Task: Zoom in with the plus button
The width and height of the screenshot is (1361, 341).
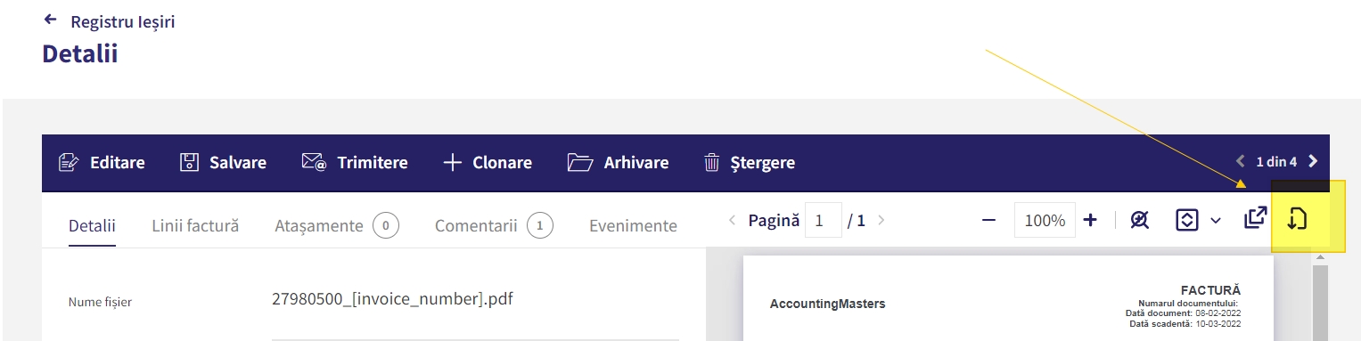Action: 1090,220
